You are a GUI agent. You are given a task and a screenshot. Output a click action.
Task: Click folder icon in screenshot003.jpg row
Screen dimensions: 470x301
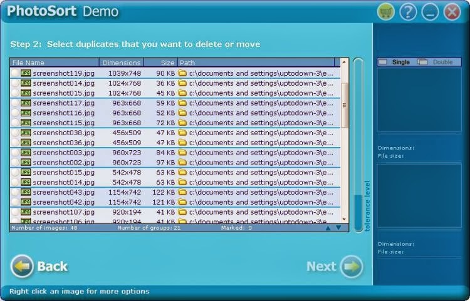pos(182,152)
